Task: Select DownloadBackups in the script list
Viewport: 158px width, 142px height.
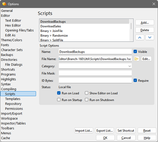Action: [x=84, y=21]
